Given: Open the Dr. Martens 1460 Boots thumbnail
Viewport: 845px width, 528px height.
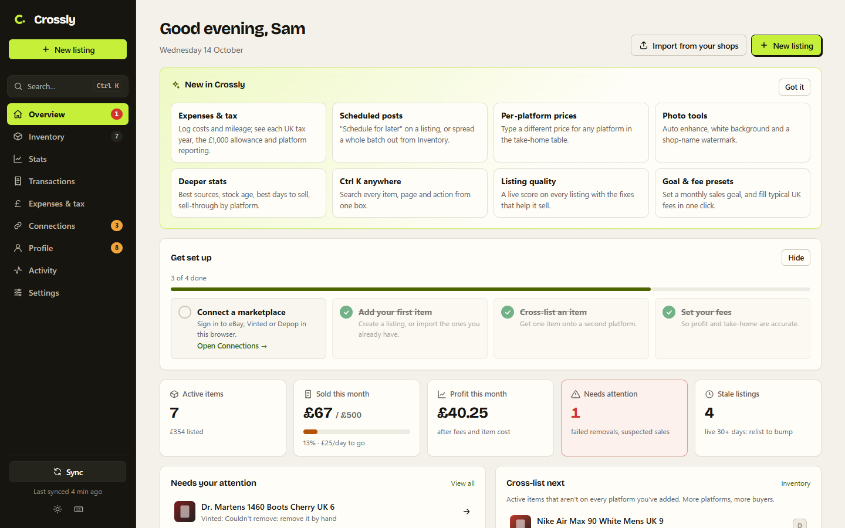Looking at the screenshot, I should click(185, 512).
